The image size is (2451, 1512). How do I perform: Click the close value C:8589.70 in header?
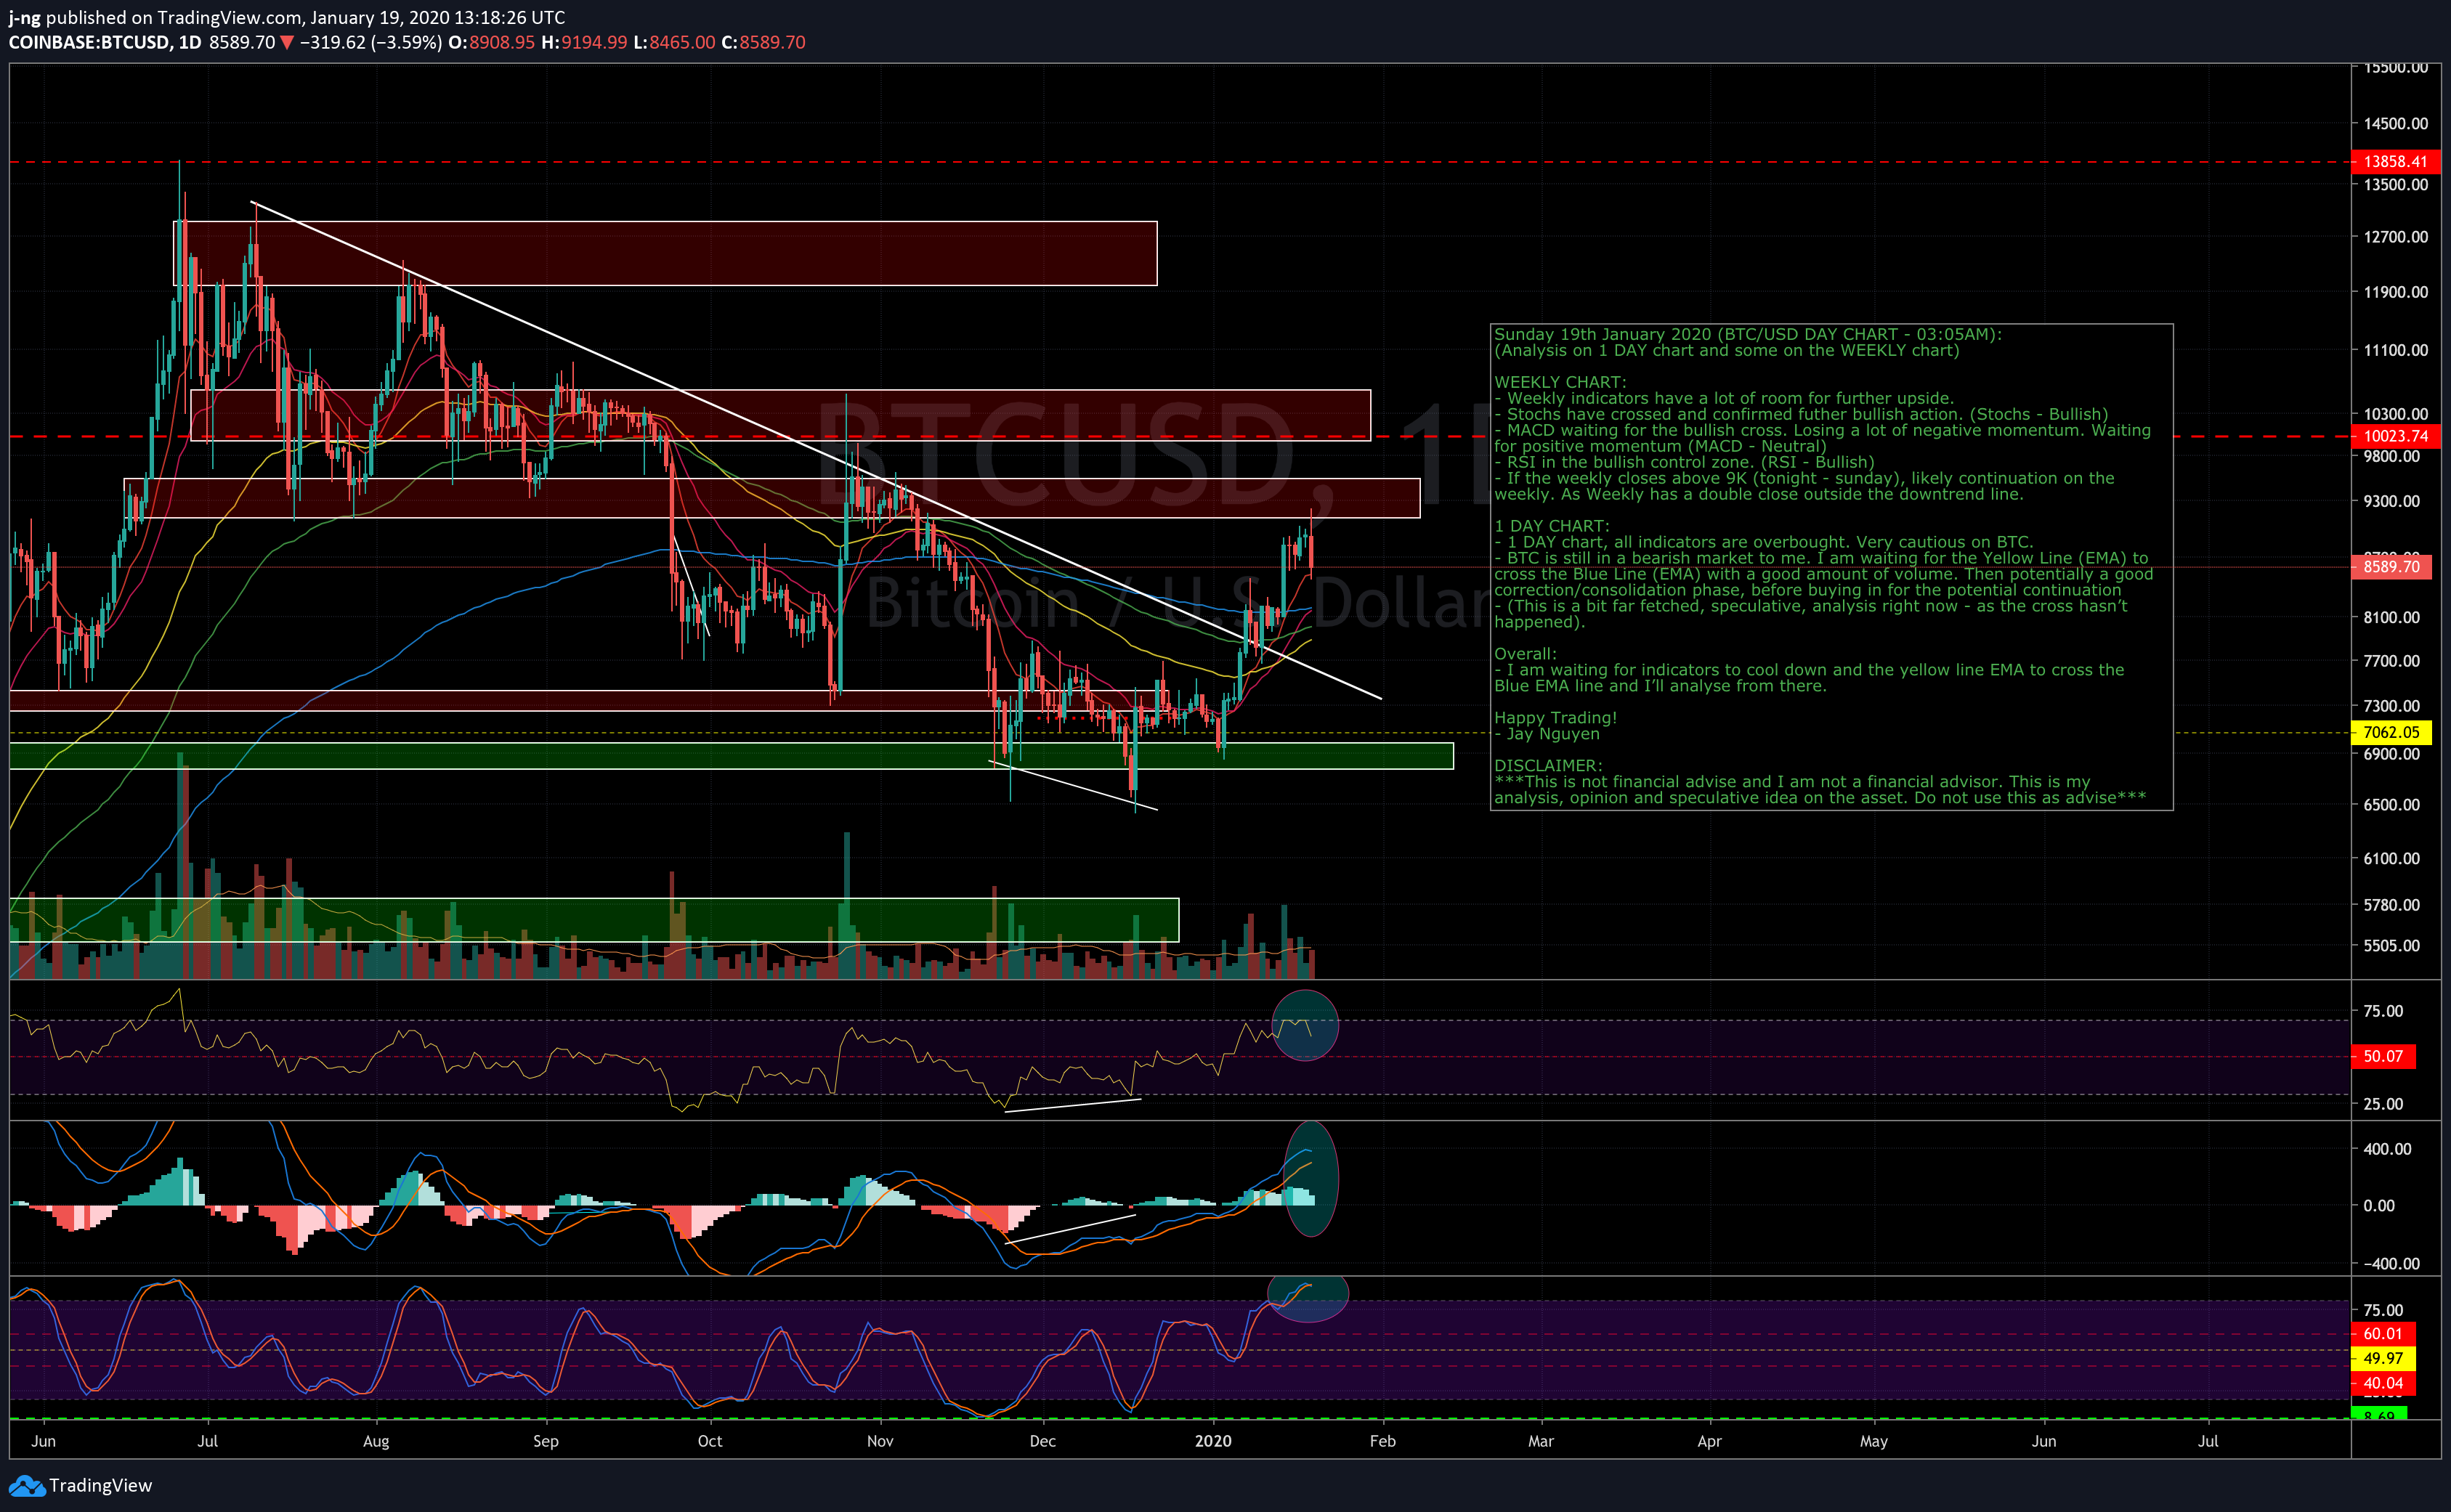coord(763,43)
